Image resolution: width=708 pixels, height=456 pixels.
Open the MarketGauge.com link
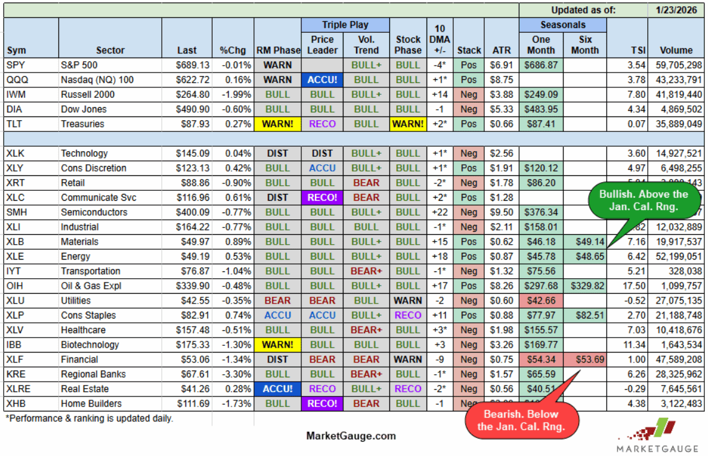[x=350, y=436]
